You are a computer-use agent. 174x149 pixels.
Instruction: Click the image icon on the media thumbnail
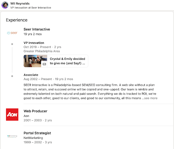coord(44,64)
